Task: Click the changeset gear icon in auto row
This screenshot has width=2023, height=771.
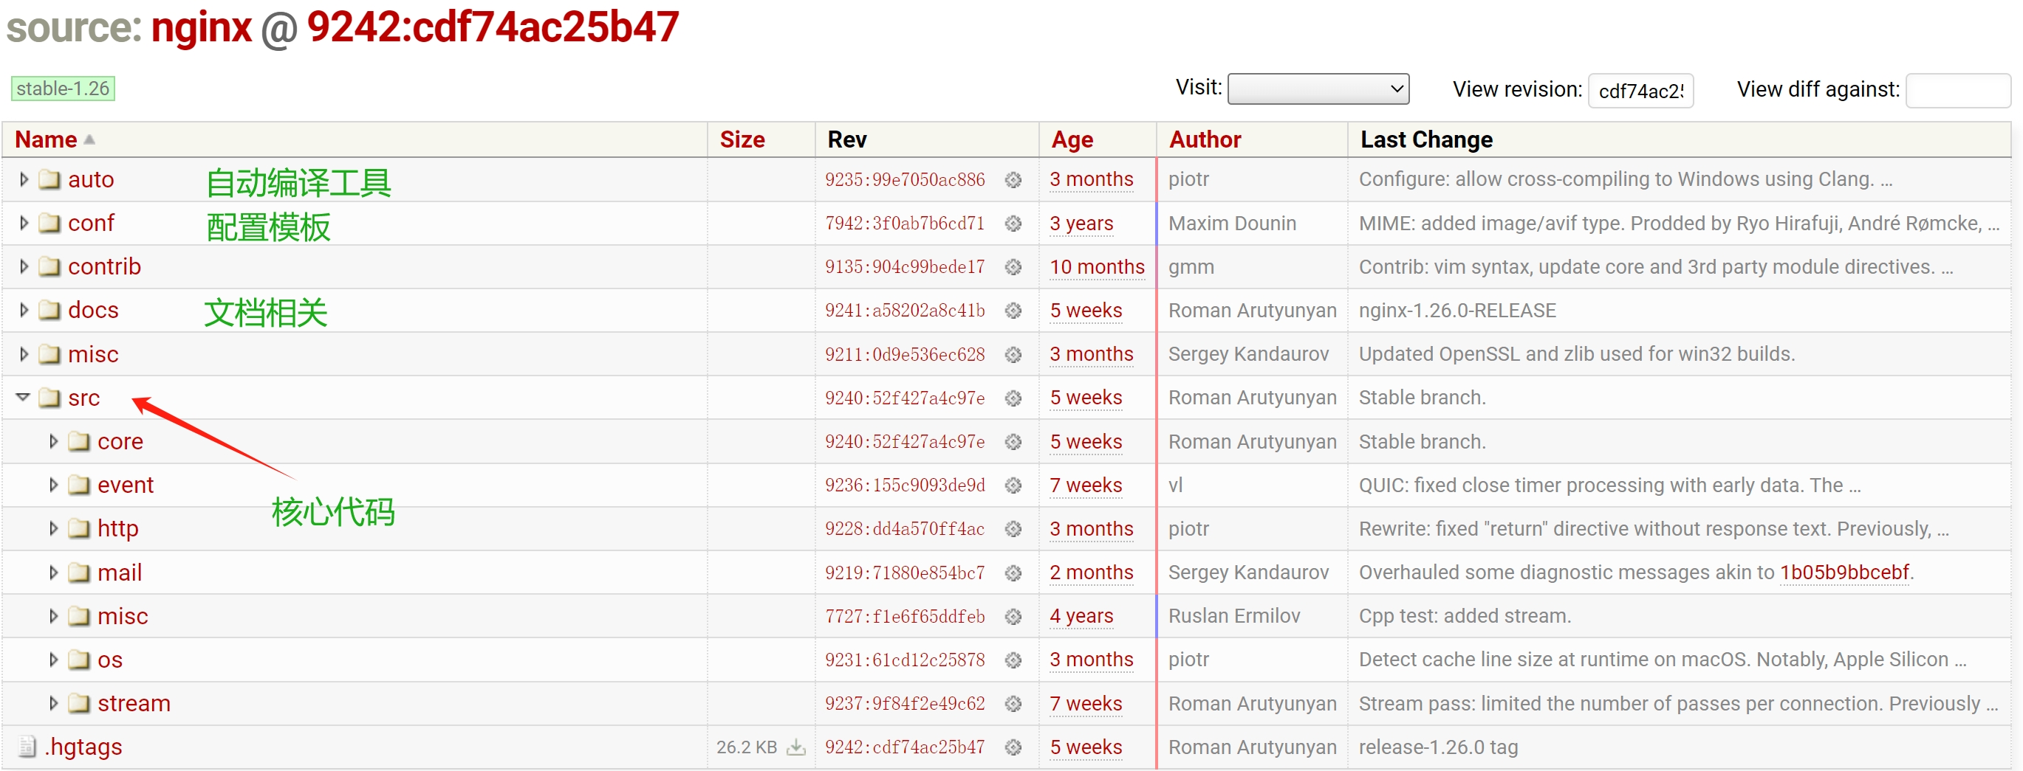Action: pyautogui.click(x=1013, y=179)
